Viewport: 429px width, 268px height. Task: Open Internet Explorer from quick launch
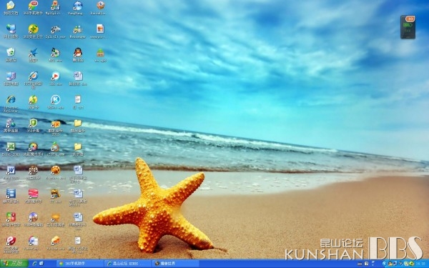tap(34, 263)
